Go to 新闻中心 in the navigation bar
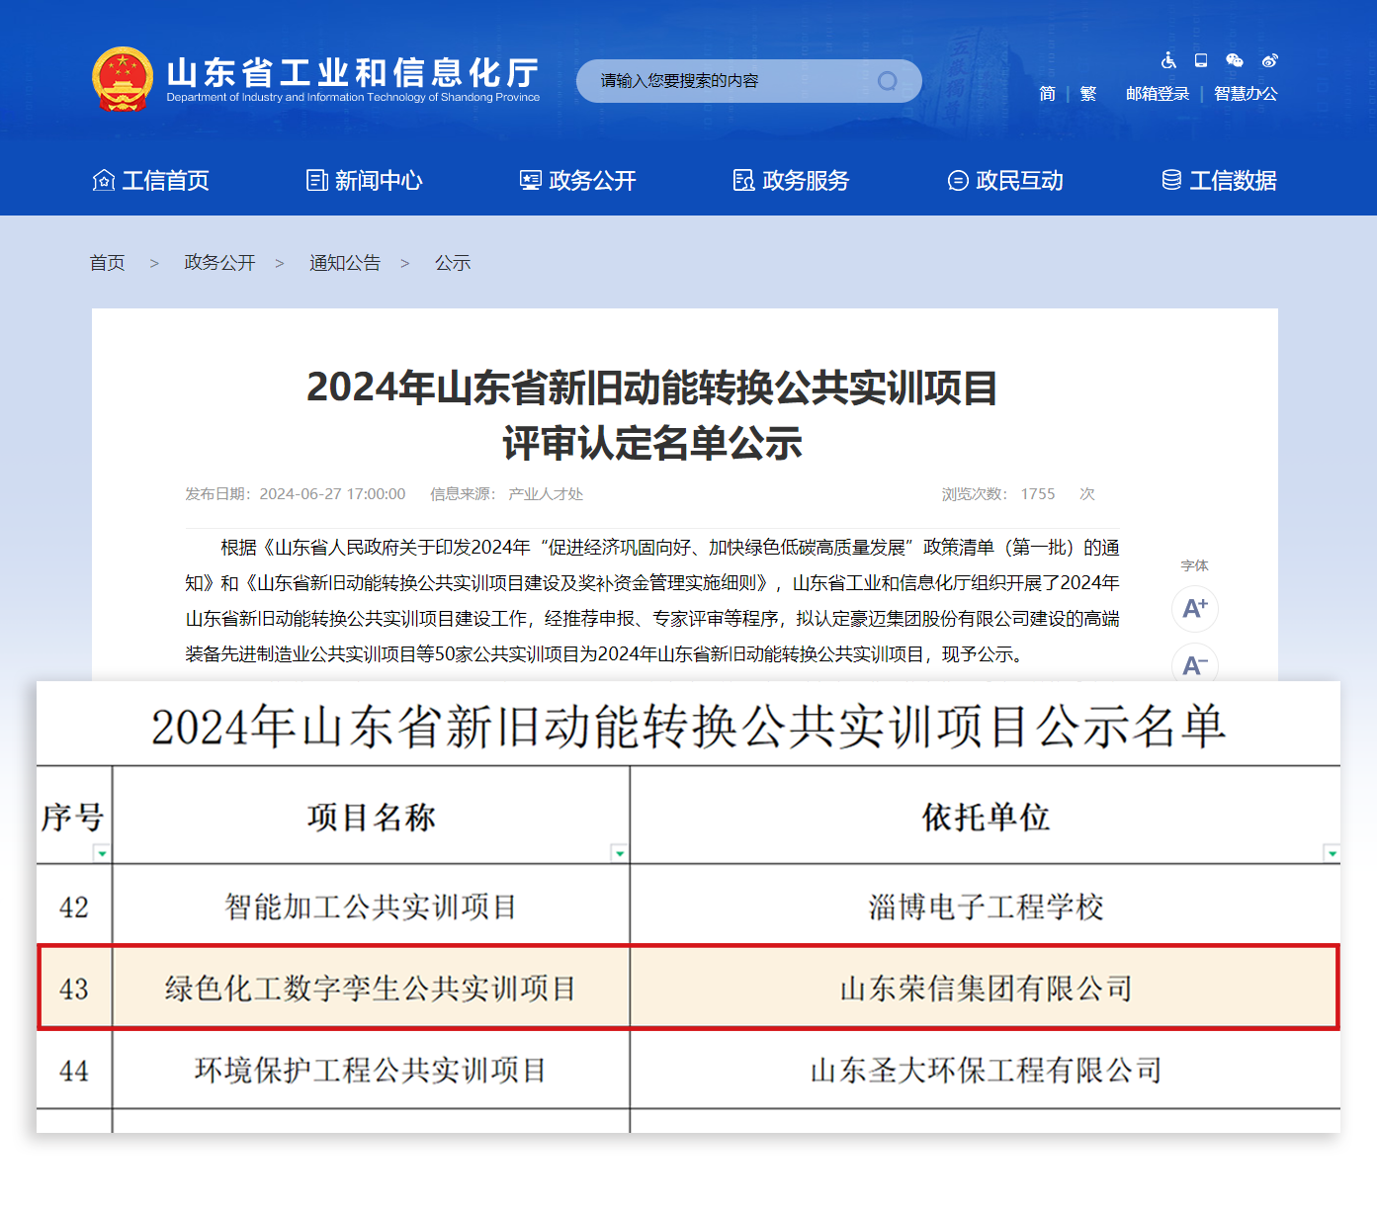The image size is (1377, 1209). [x=365, y=181]
